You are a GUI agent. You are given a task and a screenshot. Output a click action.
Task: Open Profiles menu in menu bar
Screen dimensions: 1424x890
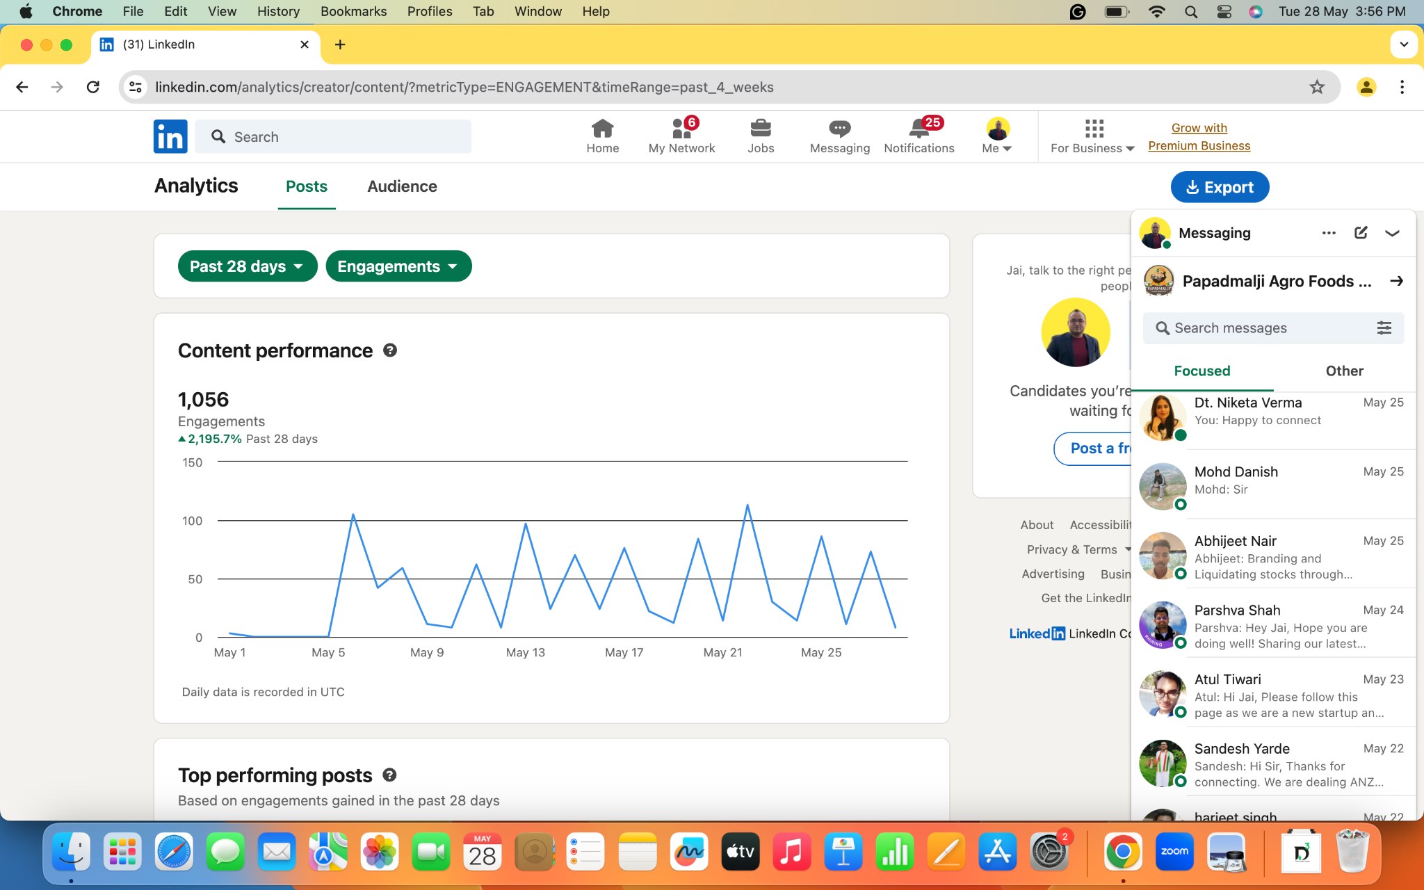tap(429, 12)
